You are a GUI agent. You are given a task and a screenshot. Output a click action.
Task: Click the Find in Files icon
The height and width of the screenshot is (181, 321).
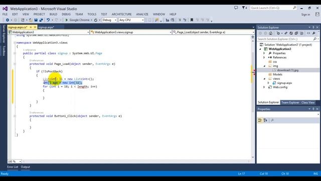(x=157, y=20)
